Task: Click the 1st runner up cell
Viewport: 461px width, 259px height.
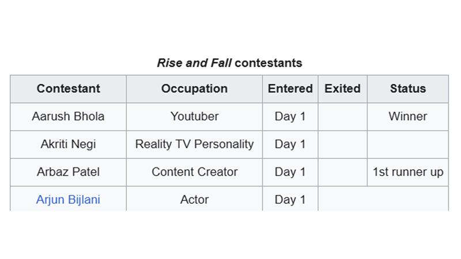Action: pyautogui.click(x=407, y=172)
